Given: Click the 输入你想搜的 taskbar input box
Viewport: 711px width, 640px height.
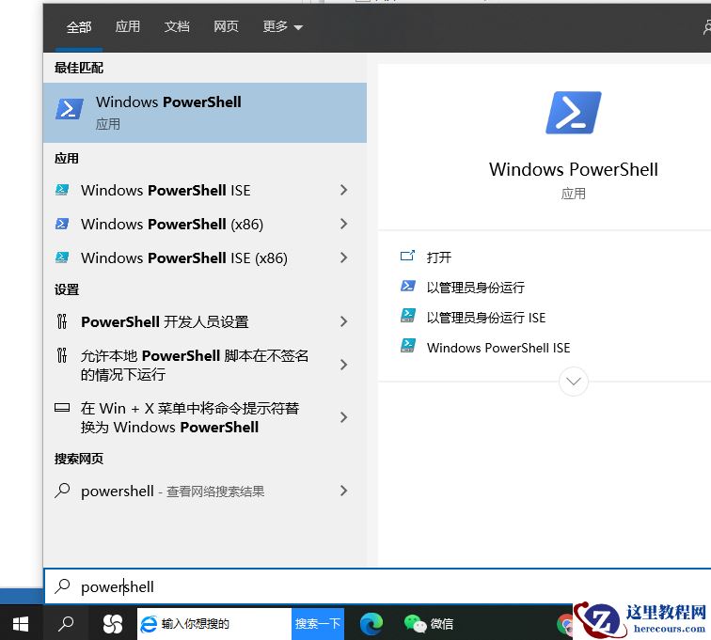Looking at the screenshot, I should click(214, 624).
